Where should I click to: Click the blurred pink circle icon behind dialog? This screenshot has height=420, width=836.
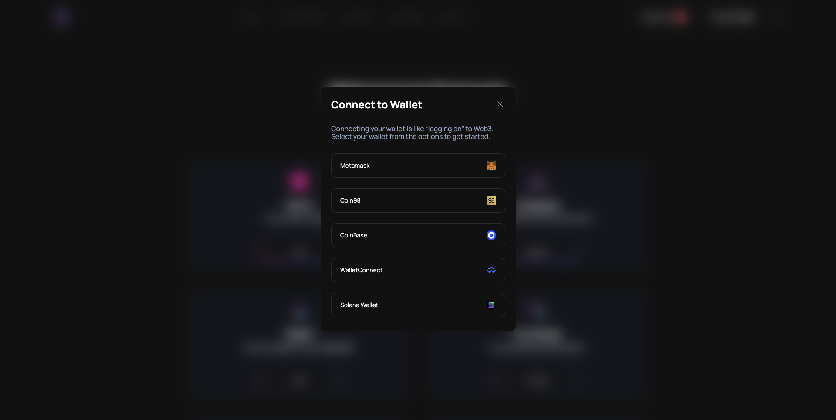point(299,180)
